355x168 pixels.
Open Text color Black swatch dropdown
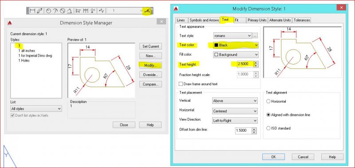(x=236, y=46)
